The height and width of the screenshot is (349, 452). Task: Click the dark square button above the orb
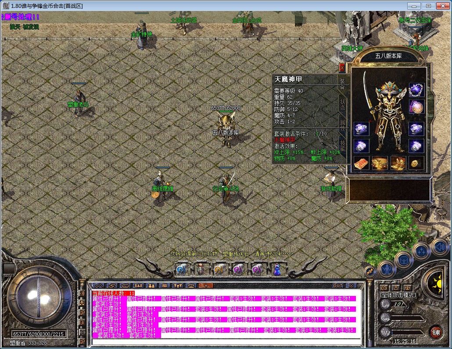point(8,268)
